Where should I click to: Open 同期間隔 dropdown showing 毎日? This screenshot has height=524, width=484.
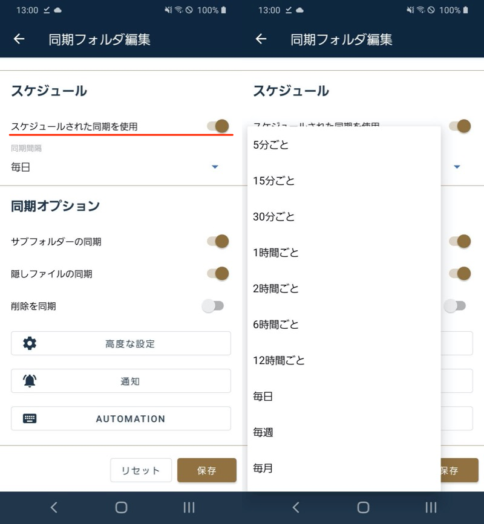pos(115,167)
